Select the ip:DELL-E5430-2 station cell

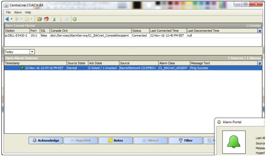pyautogui.click(x=17, y=35)
